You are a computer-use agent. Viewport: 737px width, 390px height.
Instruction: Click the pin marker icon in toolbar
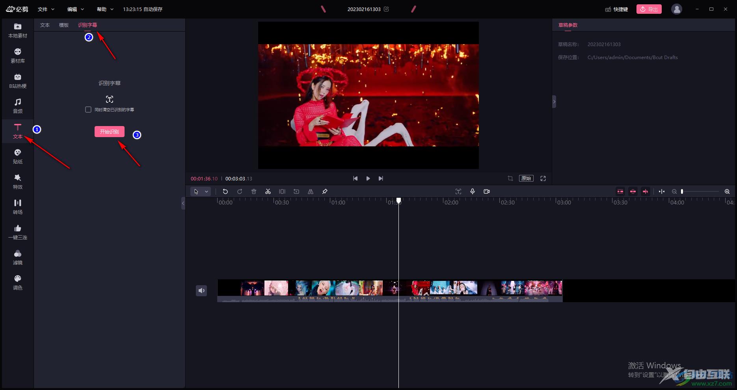[325, 191]
